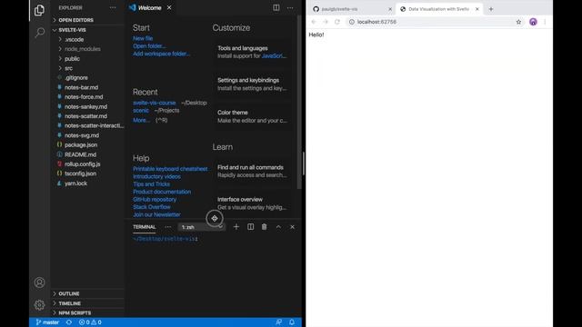Close the terminal panel
The width and height of the screenshot is (582, 327).
pyautogui.click(x=293, y=227)
